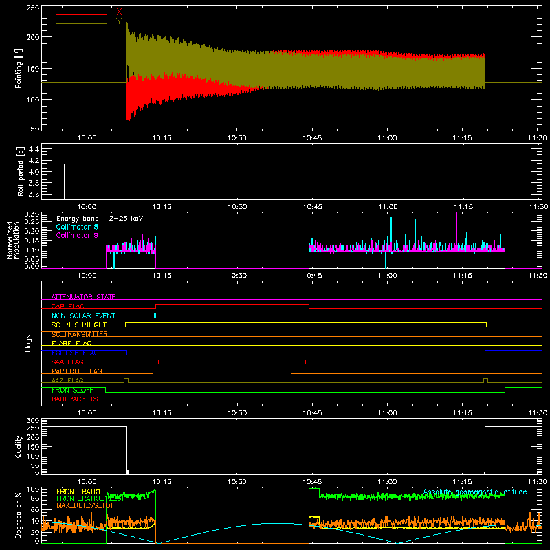The image size is (550, 550).
Task: Click the cyan "Collimator 8" legend label
Action: tap(77, 227)
